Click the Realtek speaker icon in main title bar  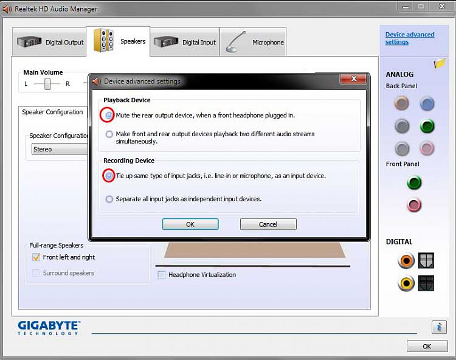pos(7,9)
